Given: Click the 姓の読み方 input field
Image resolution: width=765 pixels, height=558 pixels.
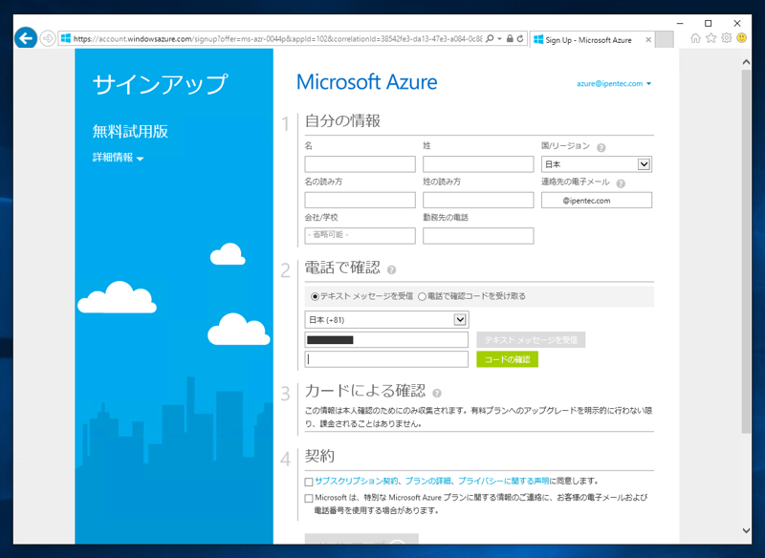Looking at the screenshot, I should (x=478, y=201).
